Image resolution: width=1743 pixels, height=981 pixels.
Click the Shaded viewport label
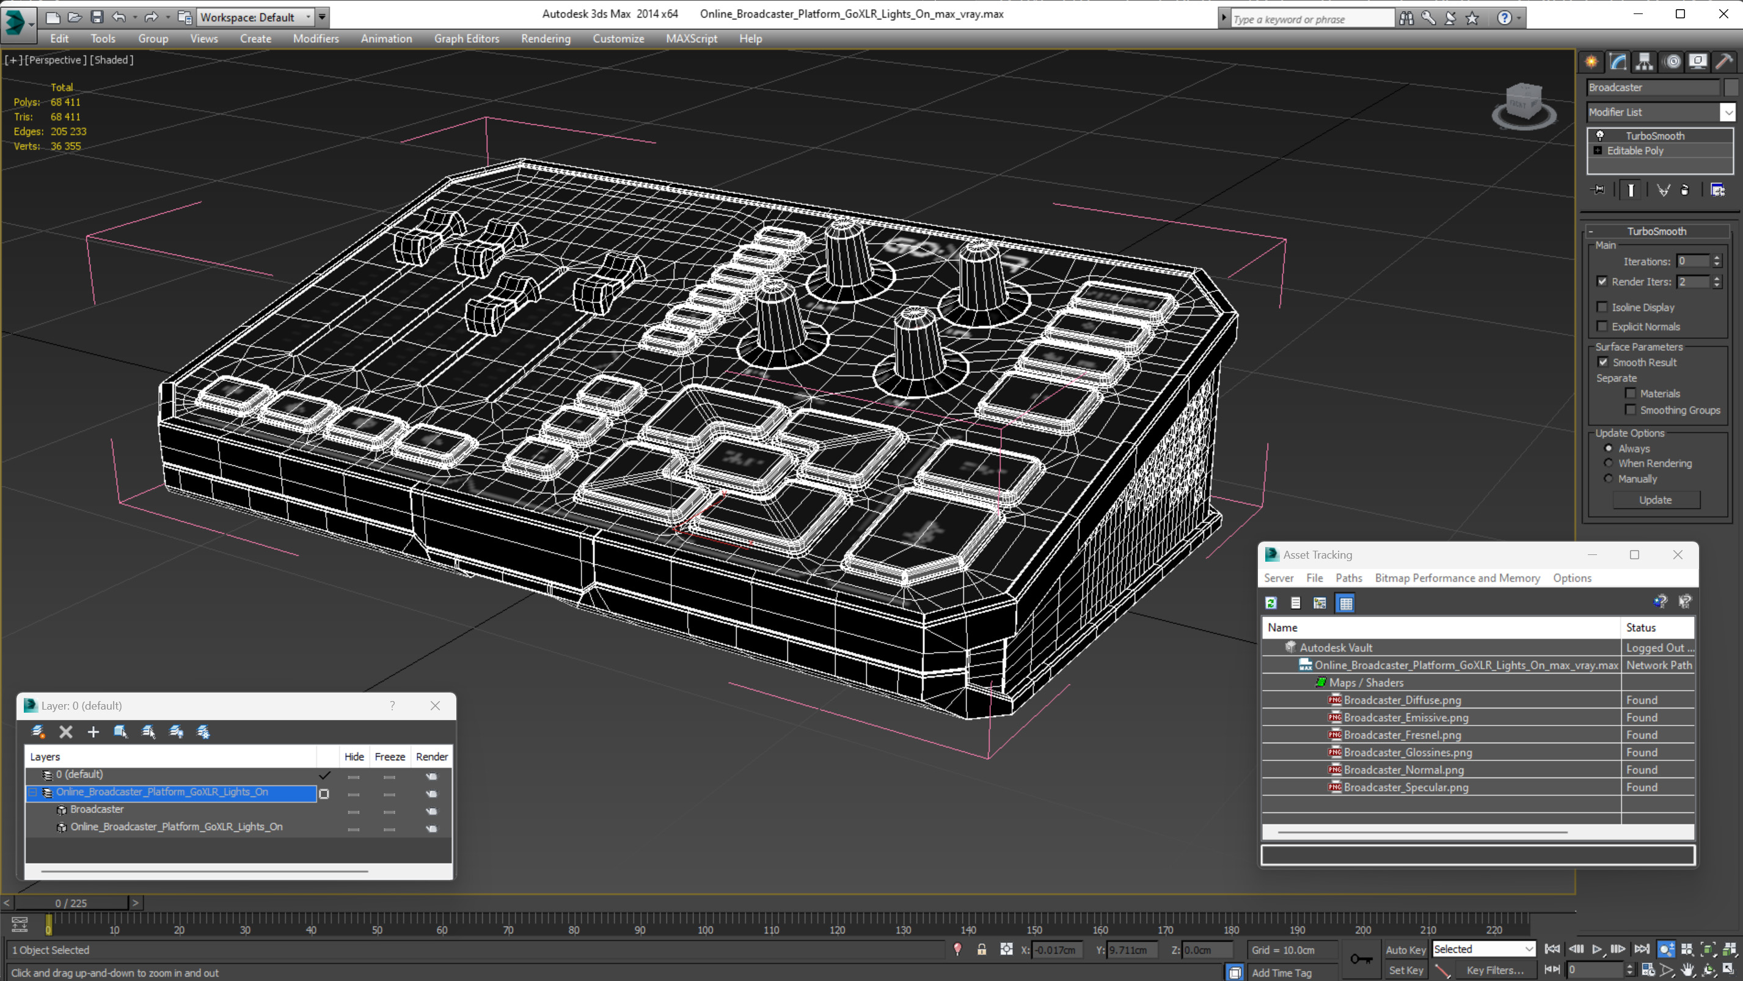tap(112, 59)
